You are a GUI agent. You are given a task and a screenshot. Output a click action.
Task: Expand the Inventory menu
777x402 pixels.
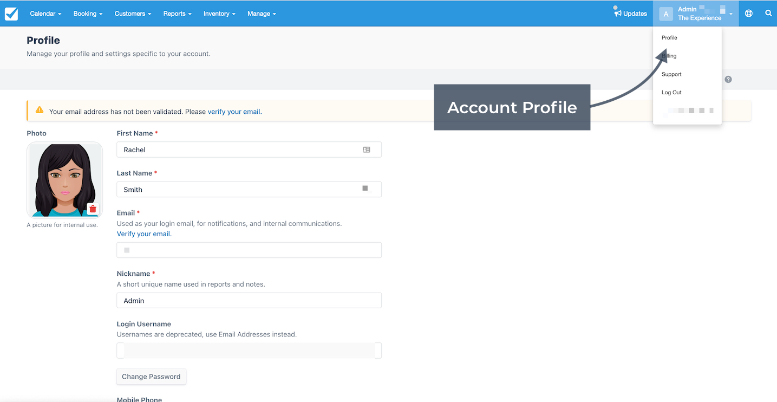pyautogui.click(x=219, y=14)
